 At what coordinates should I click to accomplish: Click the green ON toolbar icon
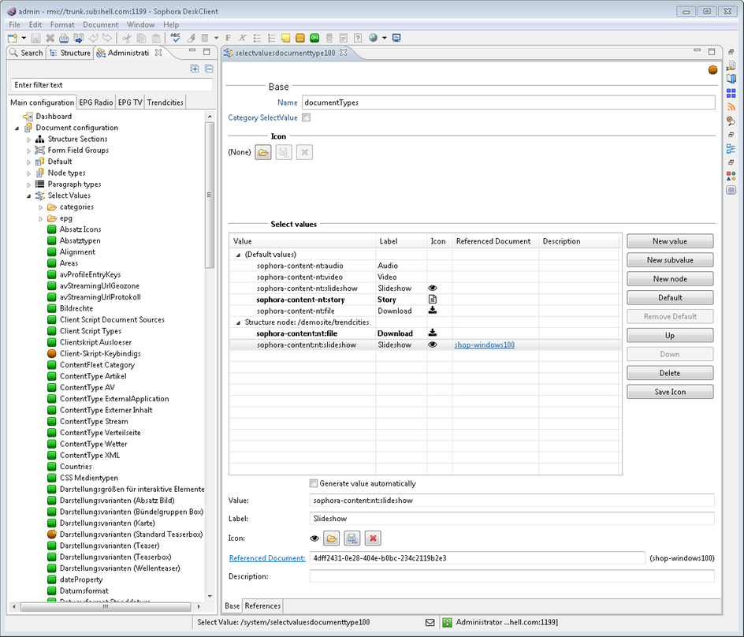(x=314, y=38)
